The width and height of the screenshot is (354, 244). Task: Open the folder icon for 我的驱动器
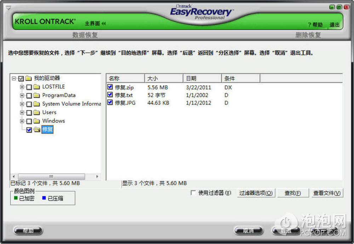click(x=28, y=78)
